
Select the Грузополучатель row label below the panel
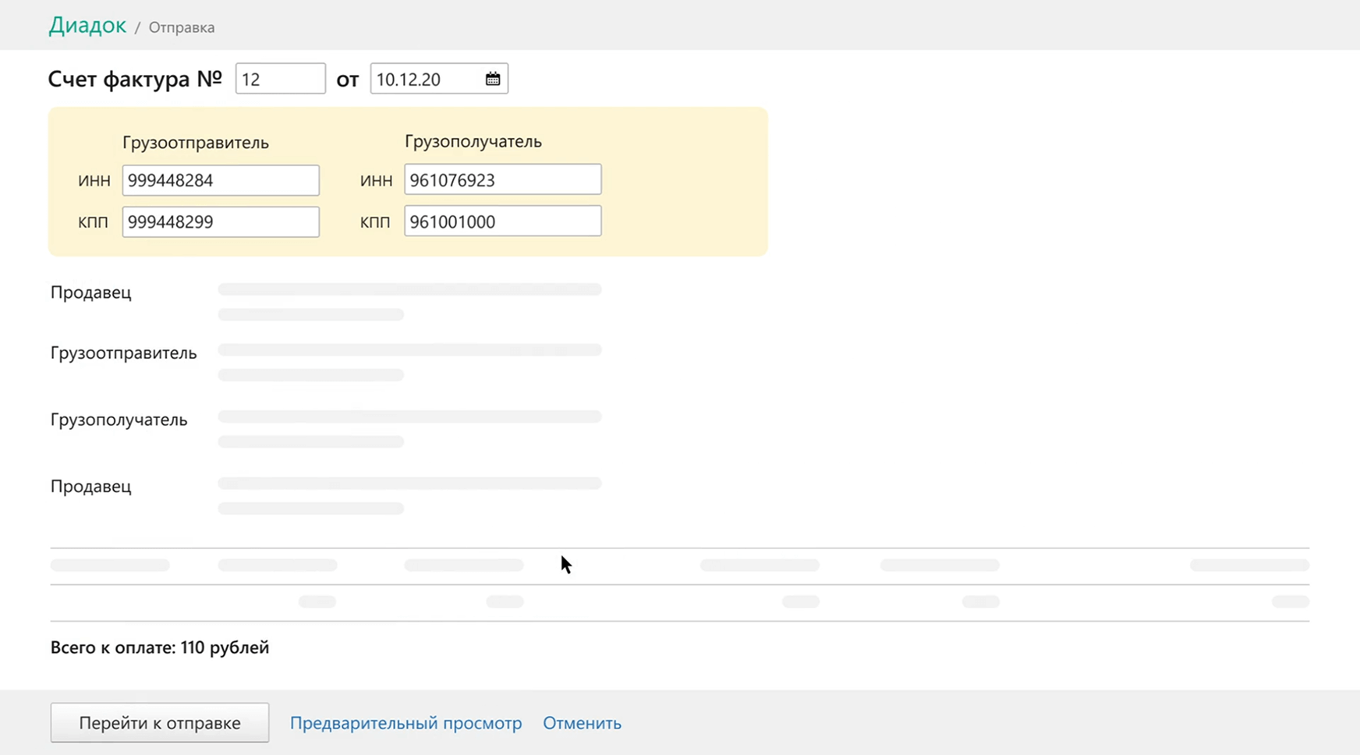point(119,420)
